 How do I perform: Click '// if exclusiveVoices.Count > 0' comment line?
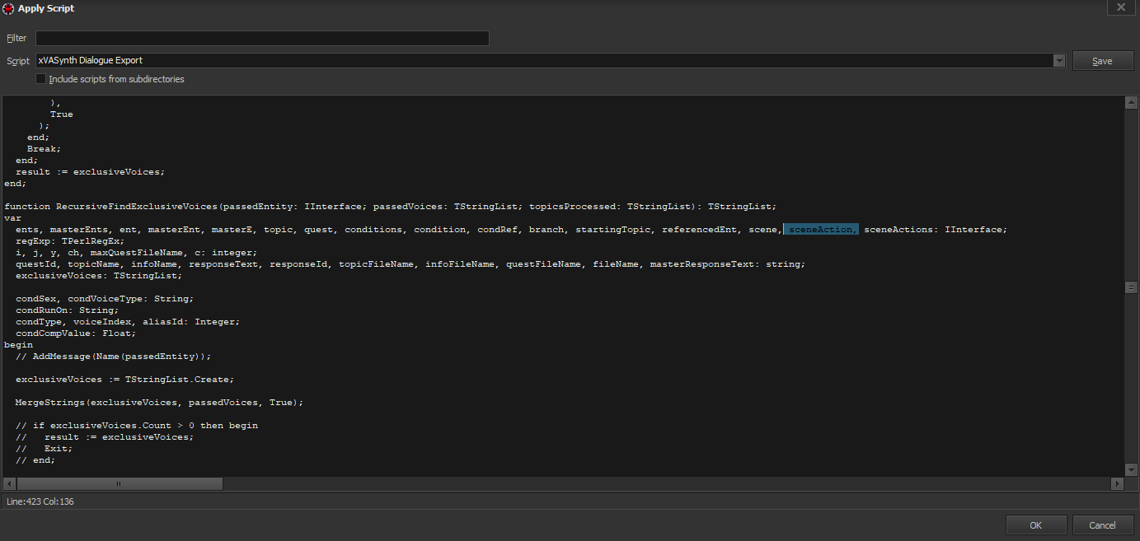(137, 426)
